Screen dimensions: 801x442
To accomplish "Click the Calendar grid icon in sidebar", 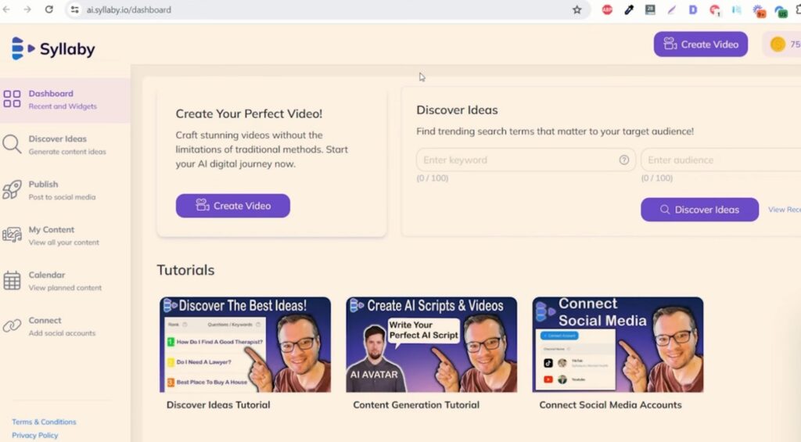I will coord(12,281).
